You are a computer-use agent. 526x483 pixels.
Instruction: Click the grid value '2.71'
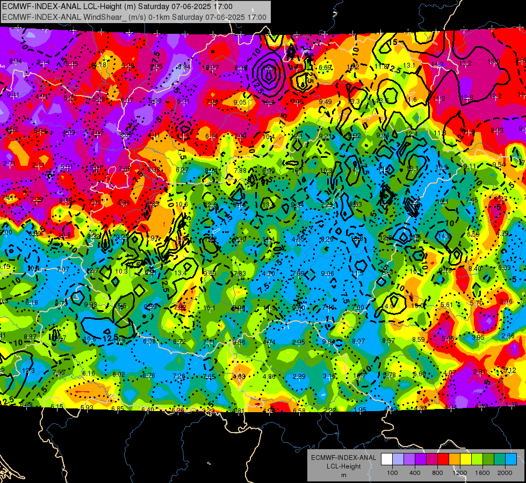(x=9, y=164)
